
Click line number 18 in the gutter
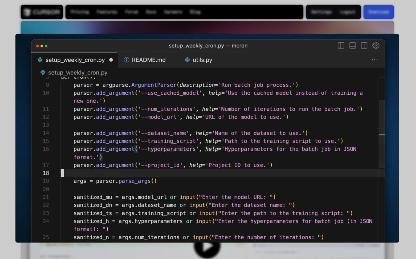[46, 173]
